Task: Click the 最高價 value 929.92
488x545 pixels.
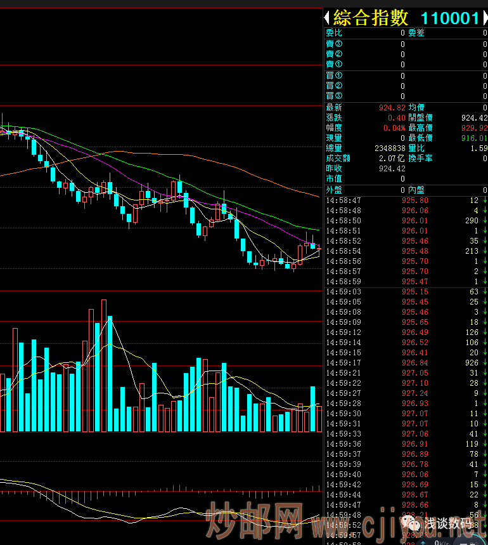Action: [x=474, y=128]
